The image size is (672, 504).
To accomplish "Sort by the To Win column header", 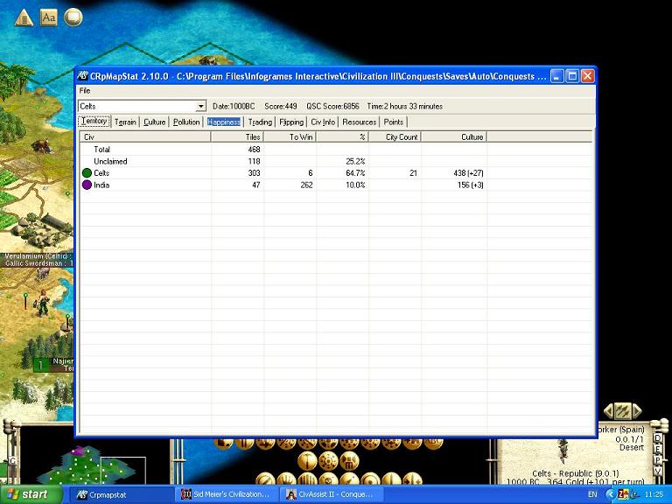I will coord(290,137).
